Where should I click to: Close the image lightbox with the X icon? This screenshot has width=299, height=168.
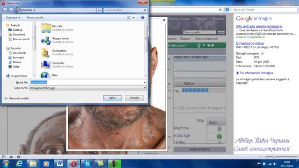(164, 20)
